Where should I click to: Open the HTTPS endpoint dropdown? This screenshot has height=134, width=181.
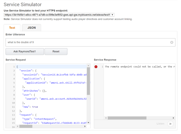[x=59, y=15]
